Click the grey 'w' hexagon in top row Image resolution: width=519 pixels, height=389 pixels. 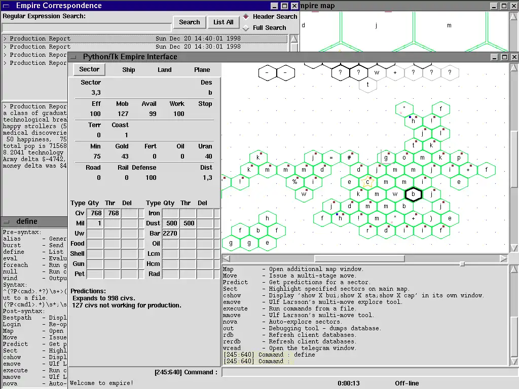(377, 72)
